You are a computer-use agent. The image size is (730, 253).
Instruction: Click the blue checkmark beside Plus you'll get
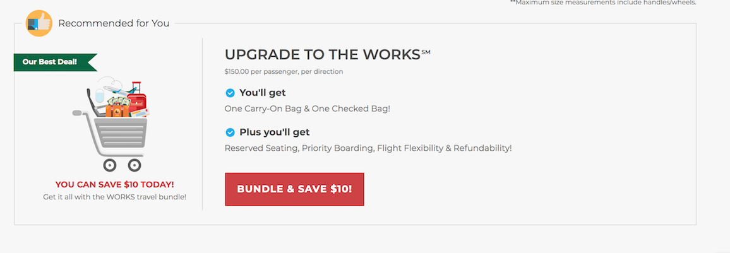coord(230,132)
